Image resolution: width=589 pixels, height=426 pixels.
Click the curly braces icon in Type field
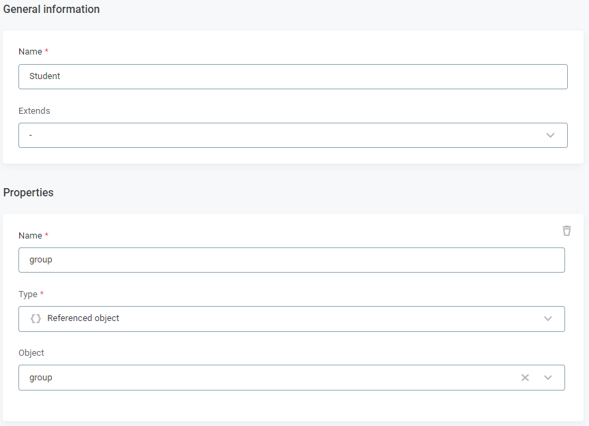click(36, 318)
